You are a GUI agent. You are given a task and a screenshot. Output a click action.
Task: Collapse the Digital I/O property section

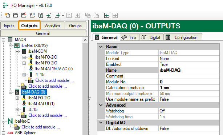[101, 123]
